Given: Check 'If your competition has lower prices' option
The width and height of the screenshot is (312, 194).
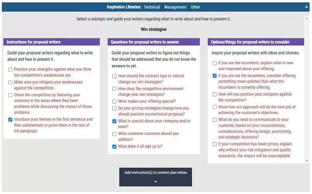Looking at the screenshot, I should (x=215, y=144).
